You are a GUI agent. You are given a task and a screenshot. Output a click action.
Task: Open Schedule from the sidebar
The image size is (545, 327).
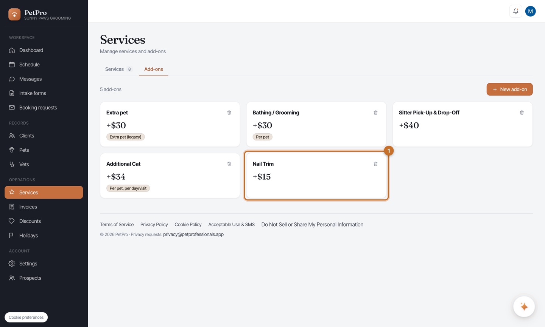(x=44, y=65)
